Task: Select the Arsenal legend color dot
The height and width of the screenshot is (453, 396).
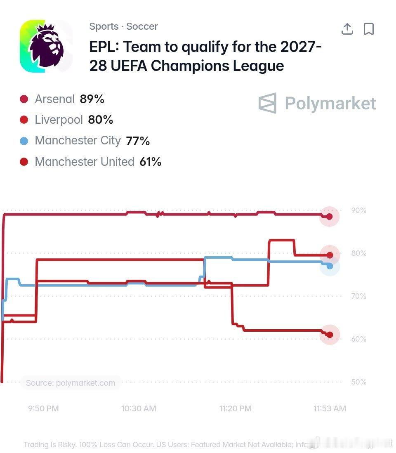Action: pyautogui.click(x=24, y=99)
